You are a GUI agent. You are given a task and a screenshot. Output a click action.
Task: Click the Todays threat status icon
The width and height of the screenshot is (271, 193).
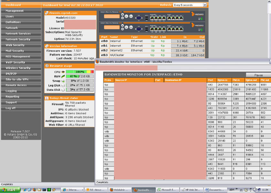47,98
